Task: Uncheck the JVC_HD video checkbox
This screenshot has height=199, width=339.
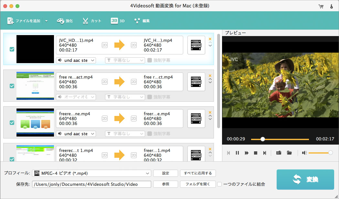Action: [12, 49]
